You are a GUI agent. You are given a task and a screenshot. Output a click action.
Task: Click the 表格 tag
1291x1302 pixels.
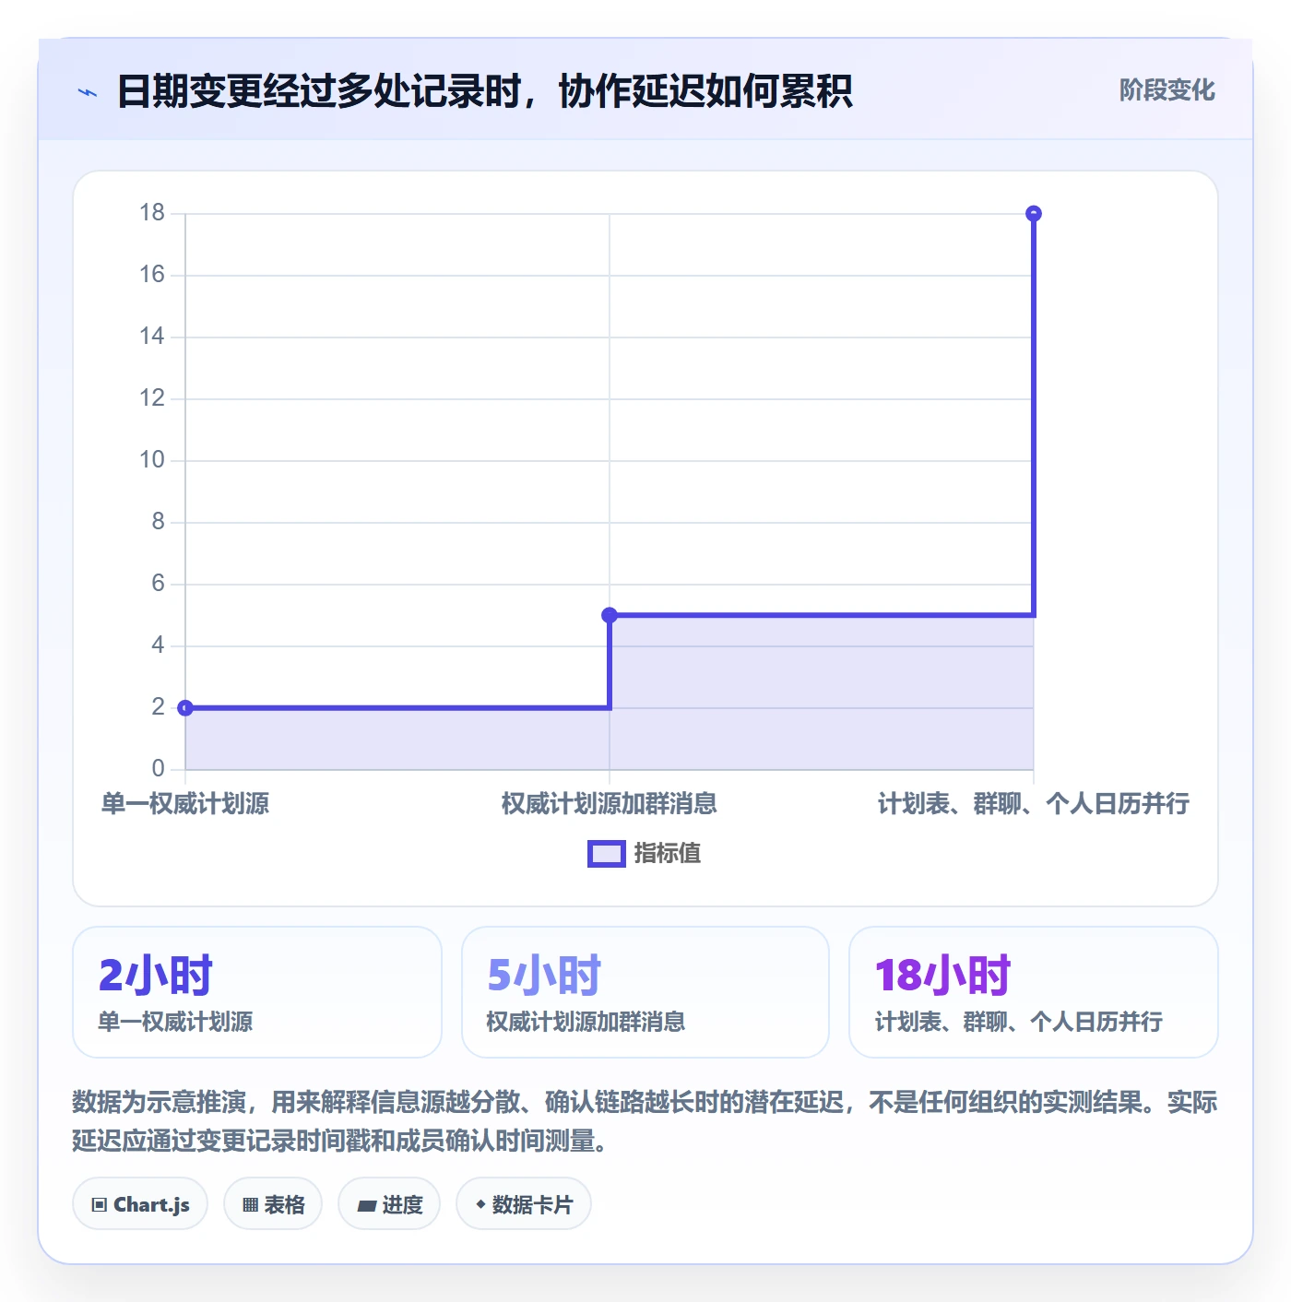(x=273, y=1204)
